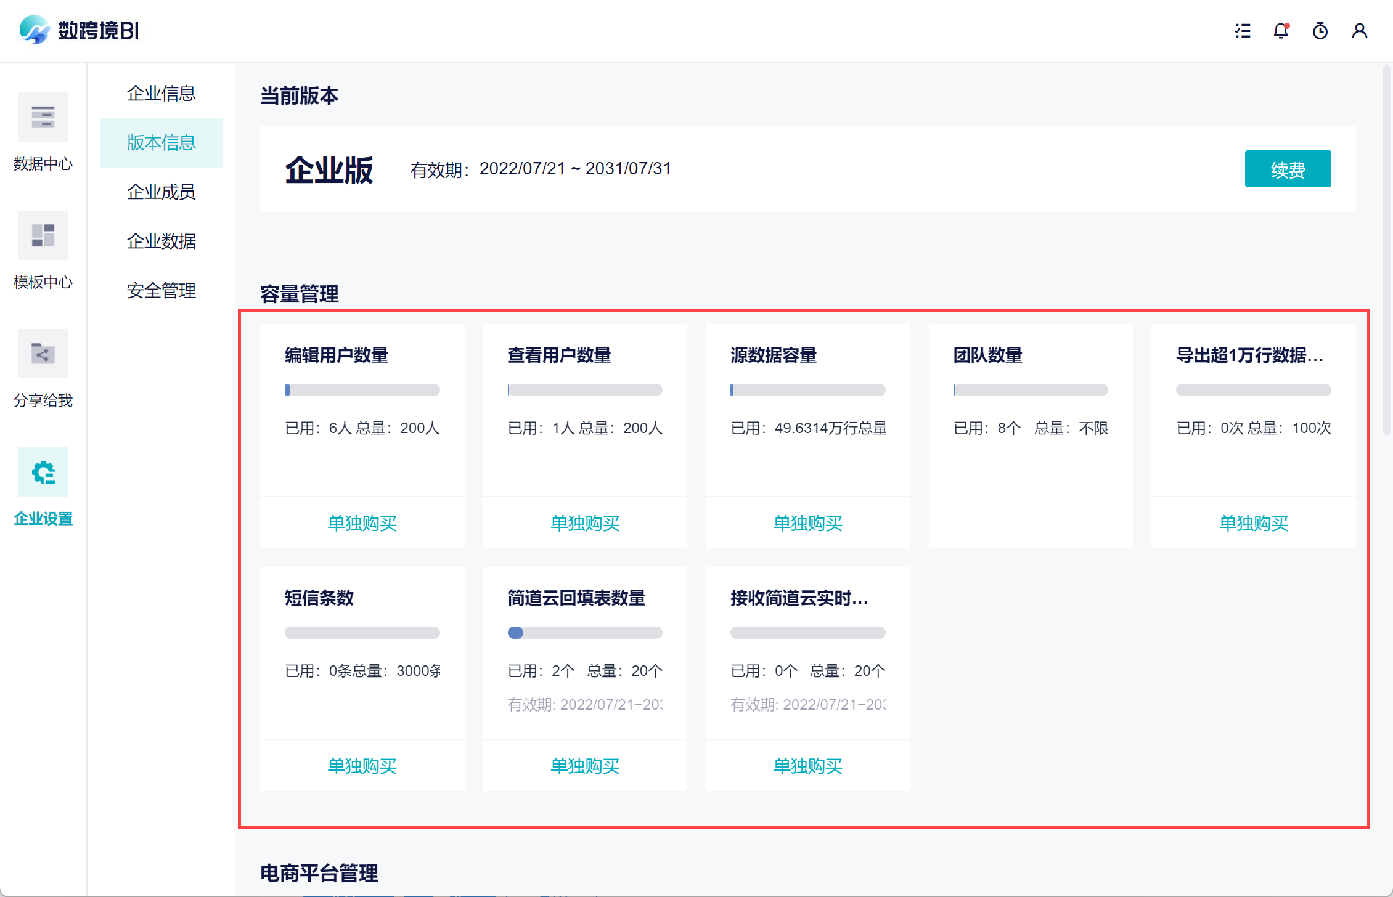The width and height of the screenshot is (1393, 897).
Task: Open 安全管理 menu item
Action: point(161,291)
